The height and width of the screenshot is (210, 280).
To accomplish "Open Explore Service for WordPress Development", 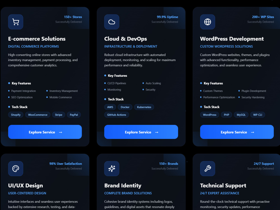I will point(237,132).
